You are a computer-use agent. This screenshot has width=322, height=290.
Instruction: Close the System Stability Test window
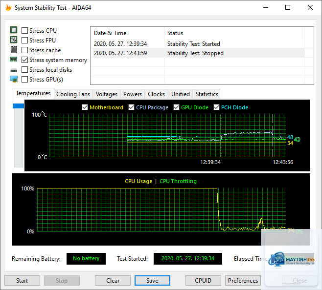coord(310,8)
